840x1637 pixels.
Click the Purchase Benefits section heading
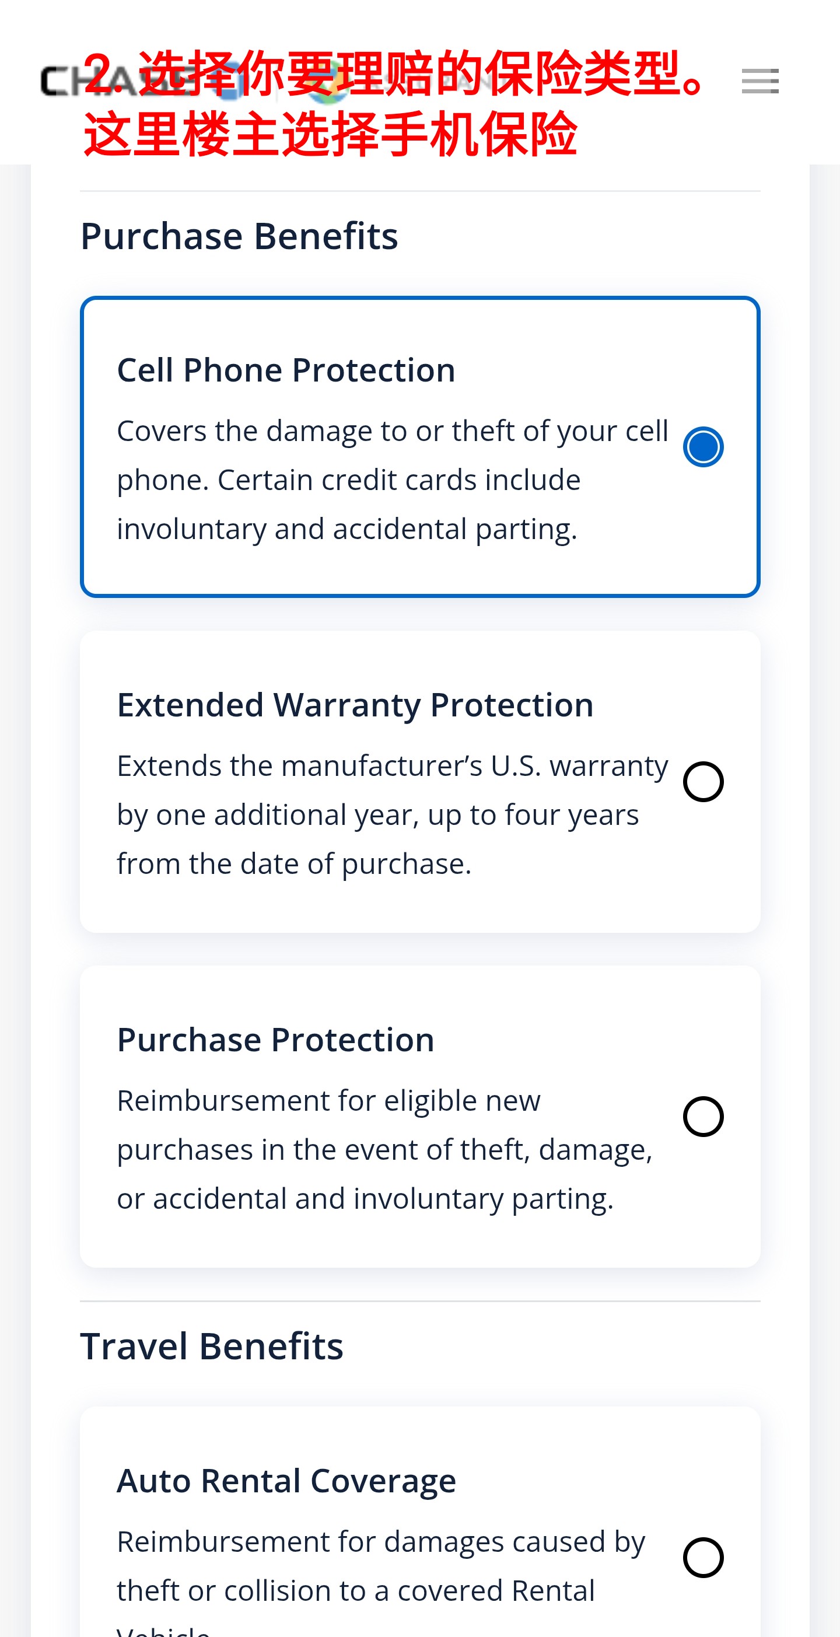click(x=239, y=236)
